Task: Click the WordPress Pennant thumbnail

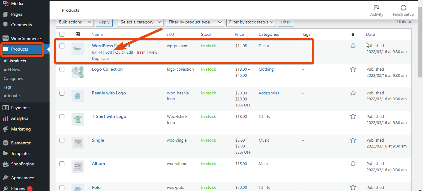Action: (78, 49)
